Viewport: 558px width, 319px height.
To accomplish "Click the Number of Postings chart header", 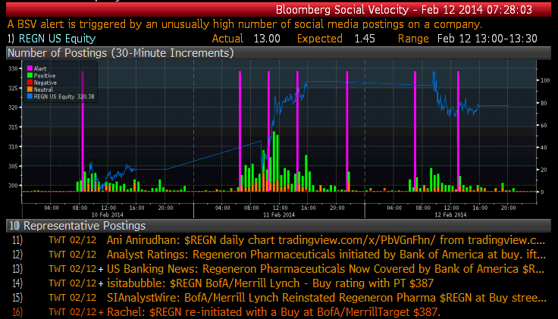I will (x=119, y=53).
